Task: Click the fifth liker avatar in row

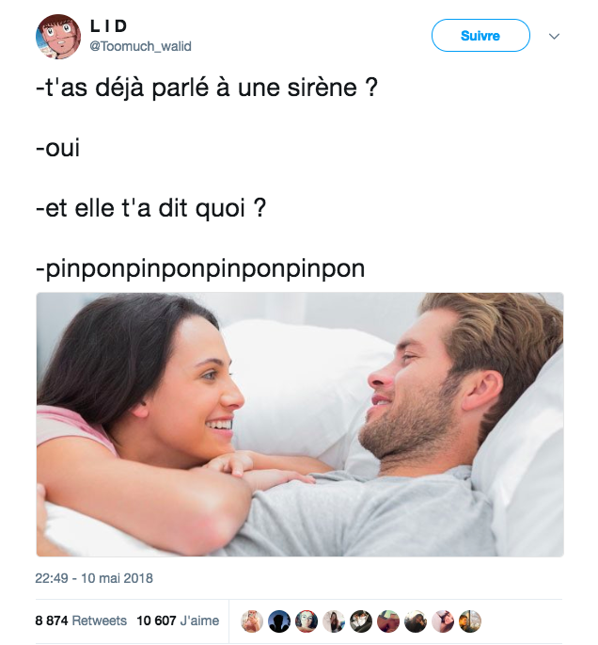Action: (361, 621)
